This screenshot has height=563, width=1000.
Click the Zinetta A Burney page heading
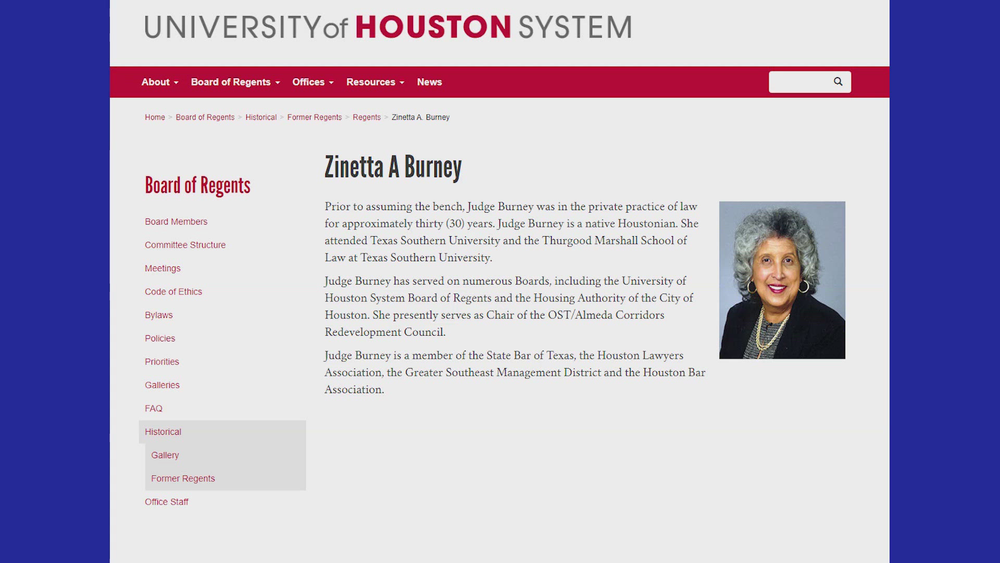pos(393,167)
